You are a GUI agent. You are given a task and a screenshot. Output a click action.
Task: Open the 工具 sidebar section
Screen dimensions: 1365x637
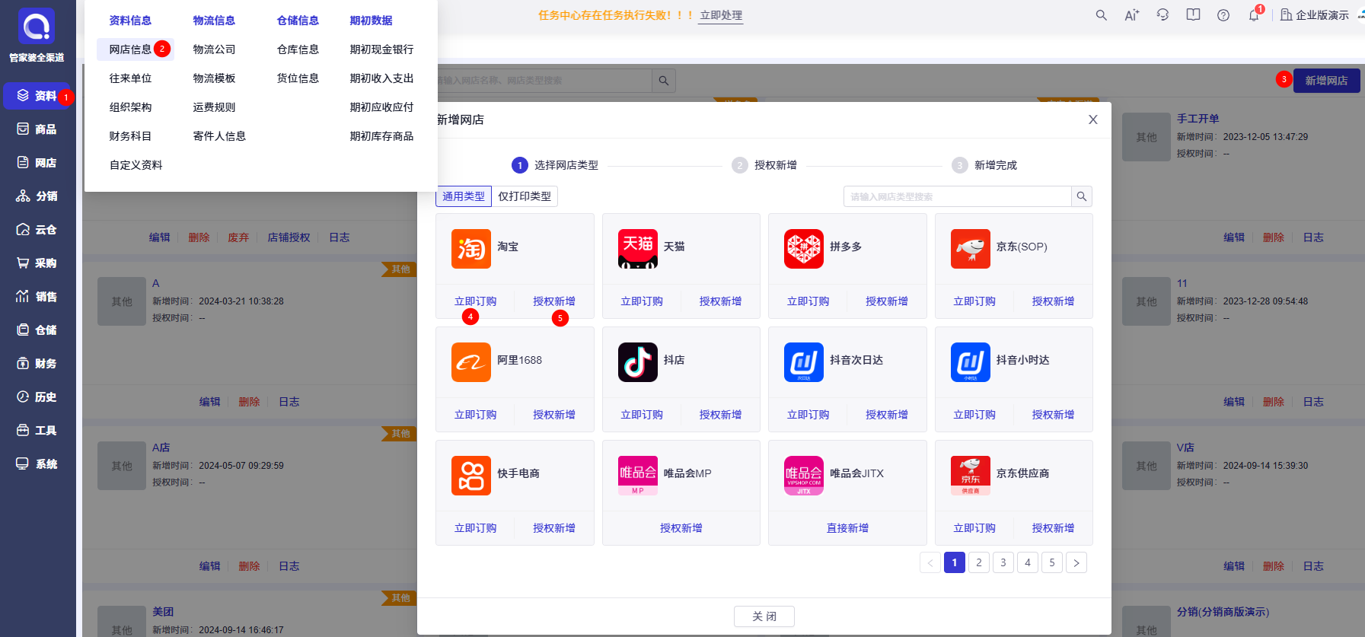click(37, 431)
